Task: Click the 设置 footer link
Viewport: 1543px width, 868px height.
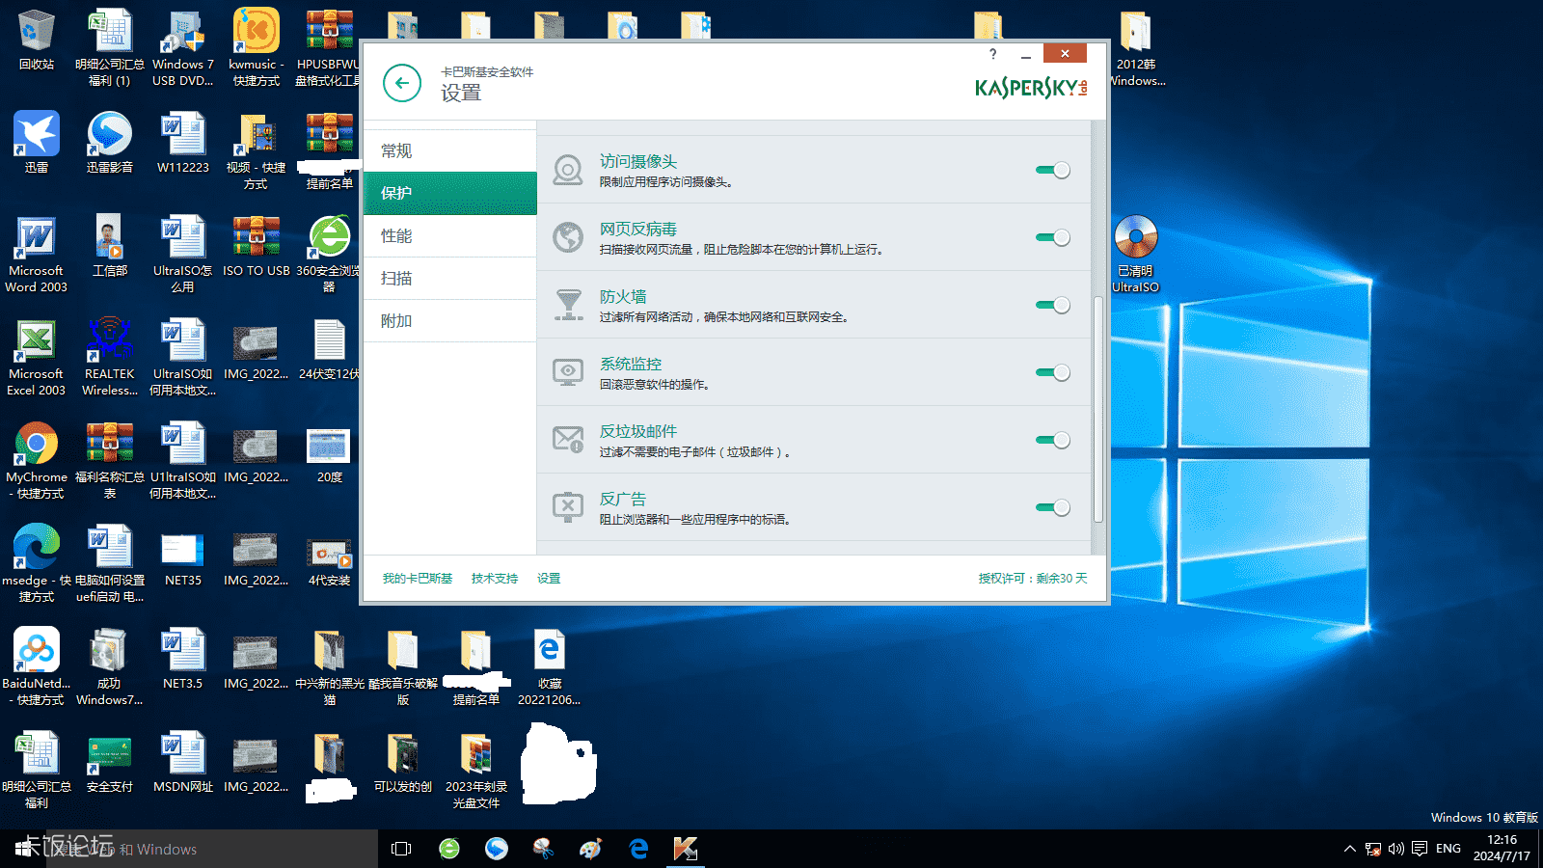Action: coord(549,579)
